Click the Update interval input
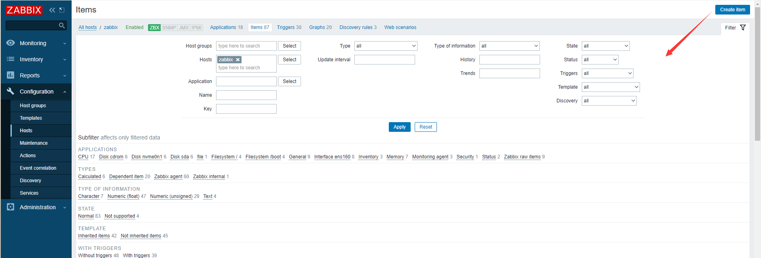 [384, 60]
